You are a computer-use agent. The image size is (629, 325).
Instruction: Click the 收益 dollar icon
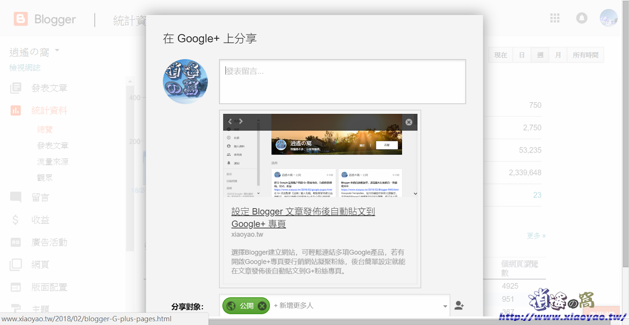click(16, 220)
